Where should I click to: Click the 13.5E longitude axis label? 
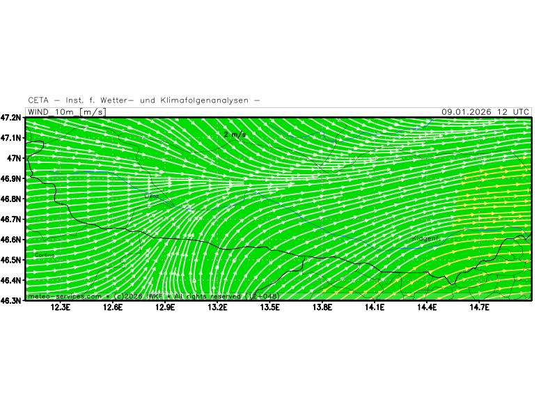pyautogui.click(x=269, y=307)
